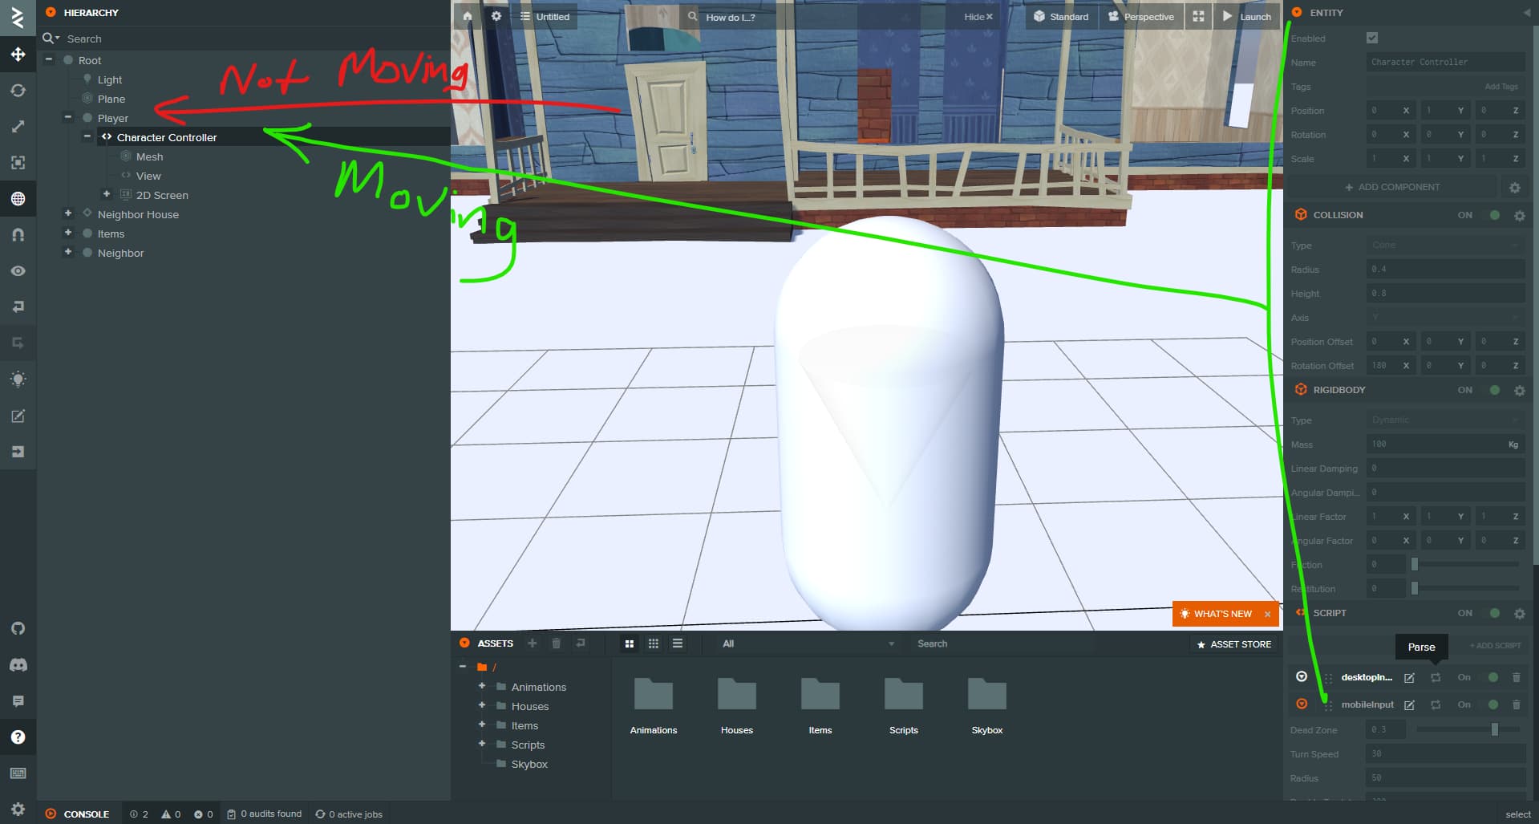Click the Launch button

click(1246, 16)
